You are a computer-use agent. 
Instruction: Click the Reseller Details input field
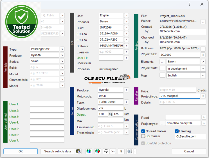click(x=183, y=102)
